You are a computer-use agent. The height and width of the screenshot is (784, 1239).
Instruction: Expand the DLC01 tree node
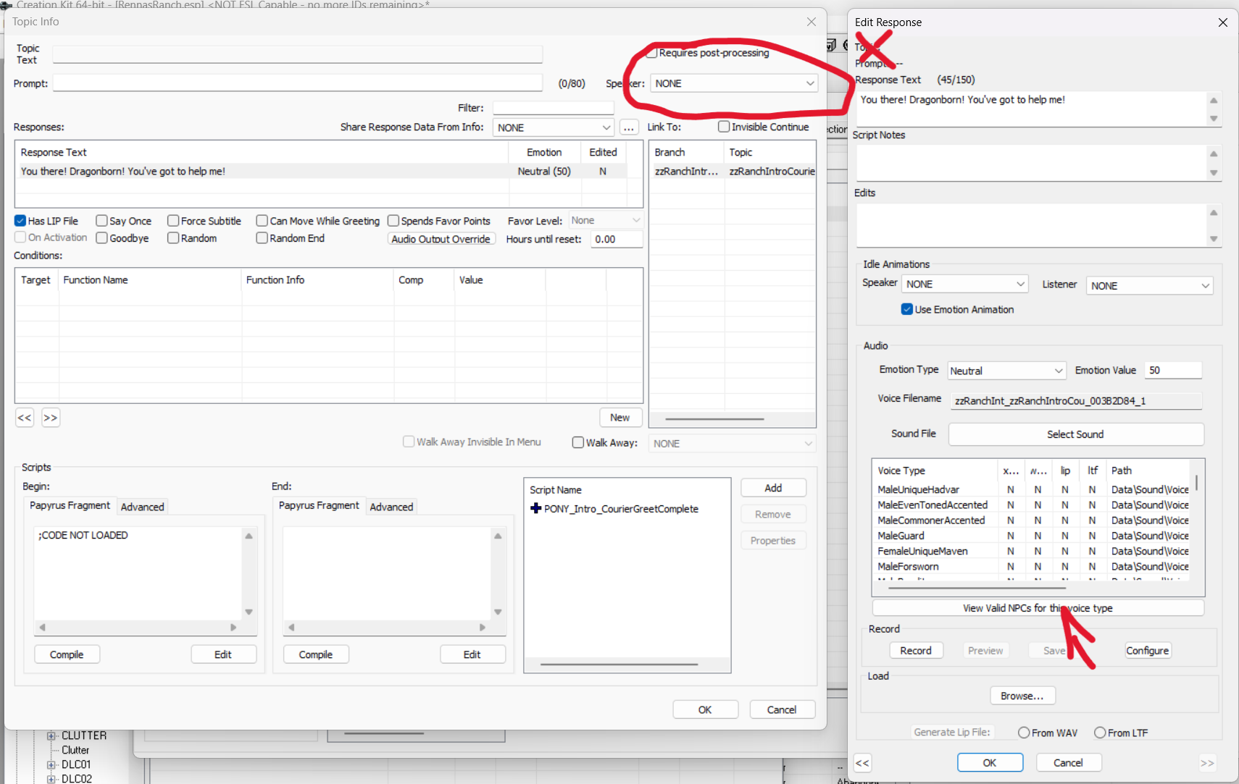[x=51, y=764]
